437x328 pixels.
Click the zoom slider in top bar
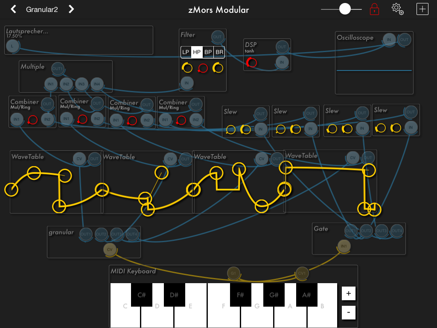click(345, 9)
